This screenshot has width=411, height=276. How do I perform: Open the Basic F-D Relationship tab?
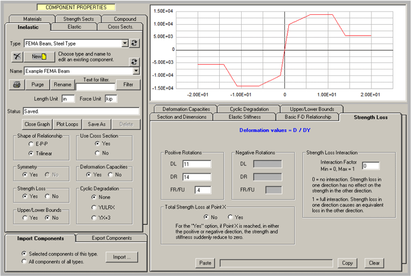[x=307, y=117]
